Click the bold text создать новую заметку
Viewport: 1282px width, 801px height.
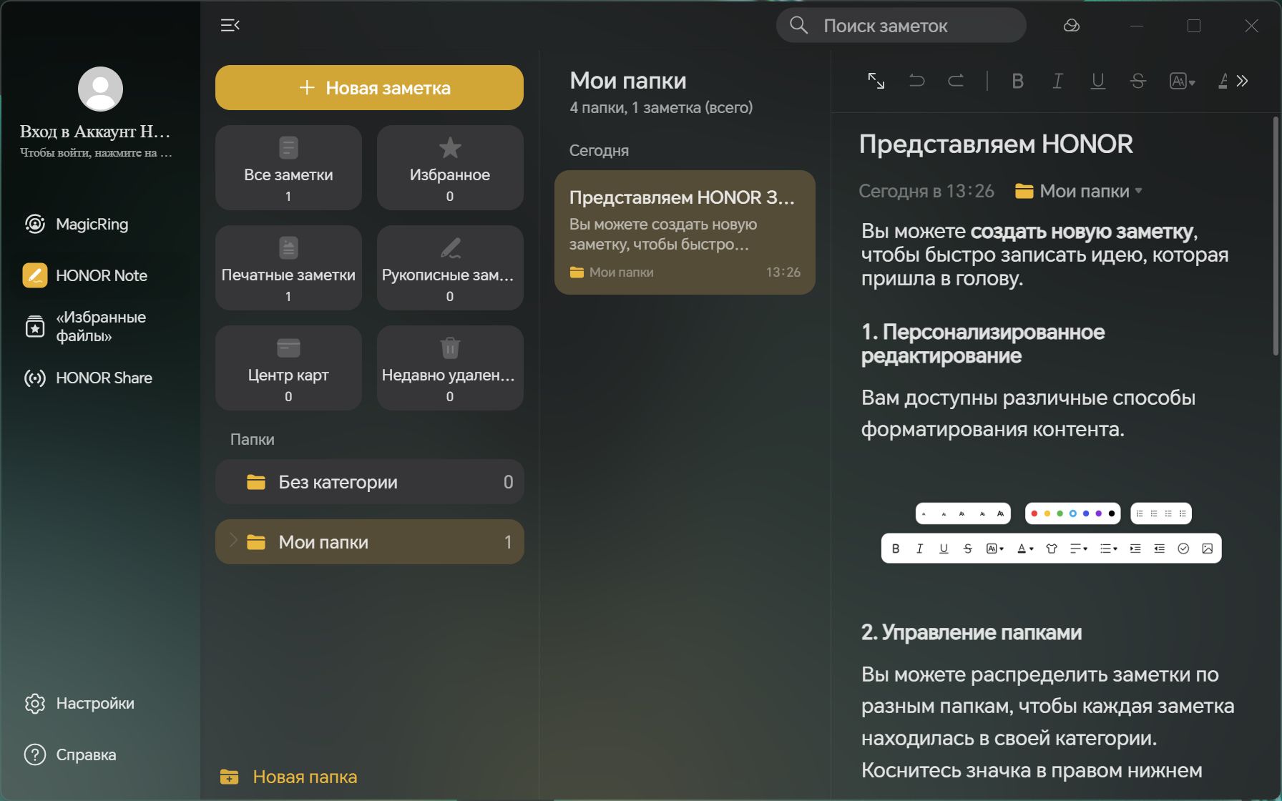[x=1082, y=231]
